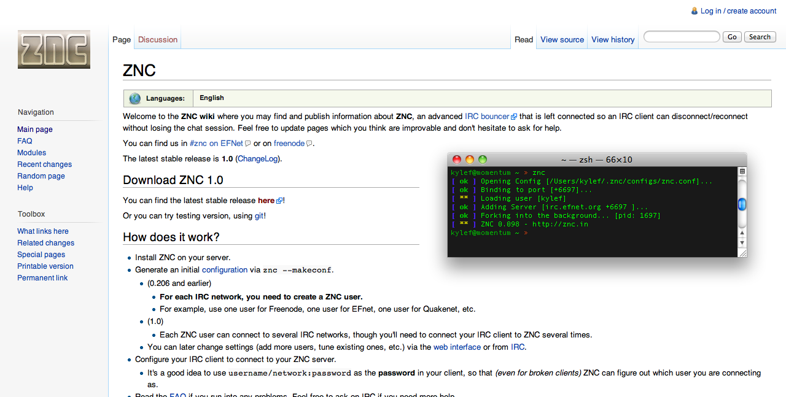Open Permanent link in Toolbox

pyautogui.click(x=42, y=278)
